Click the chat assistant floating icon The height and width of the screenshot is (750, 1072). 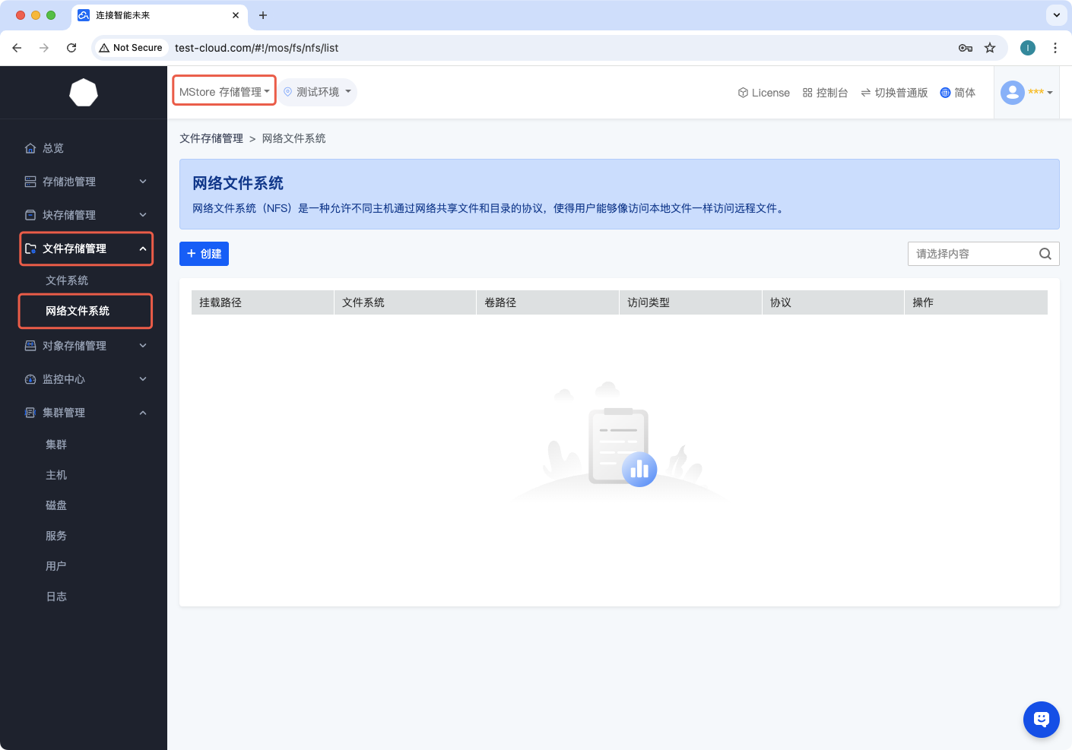tap(1041, 719)
